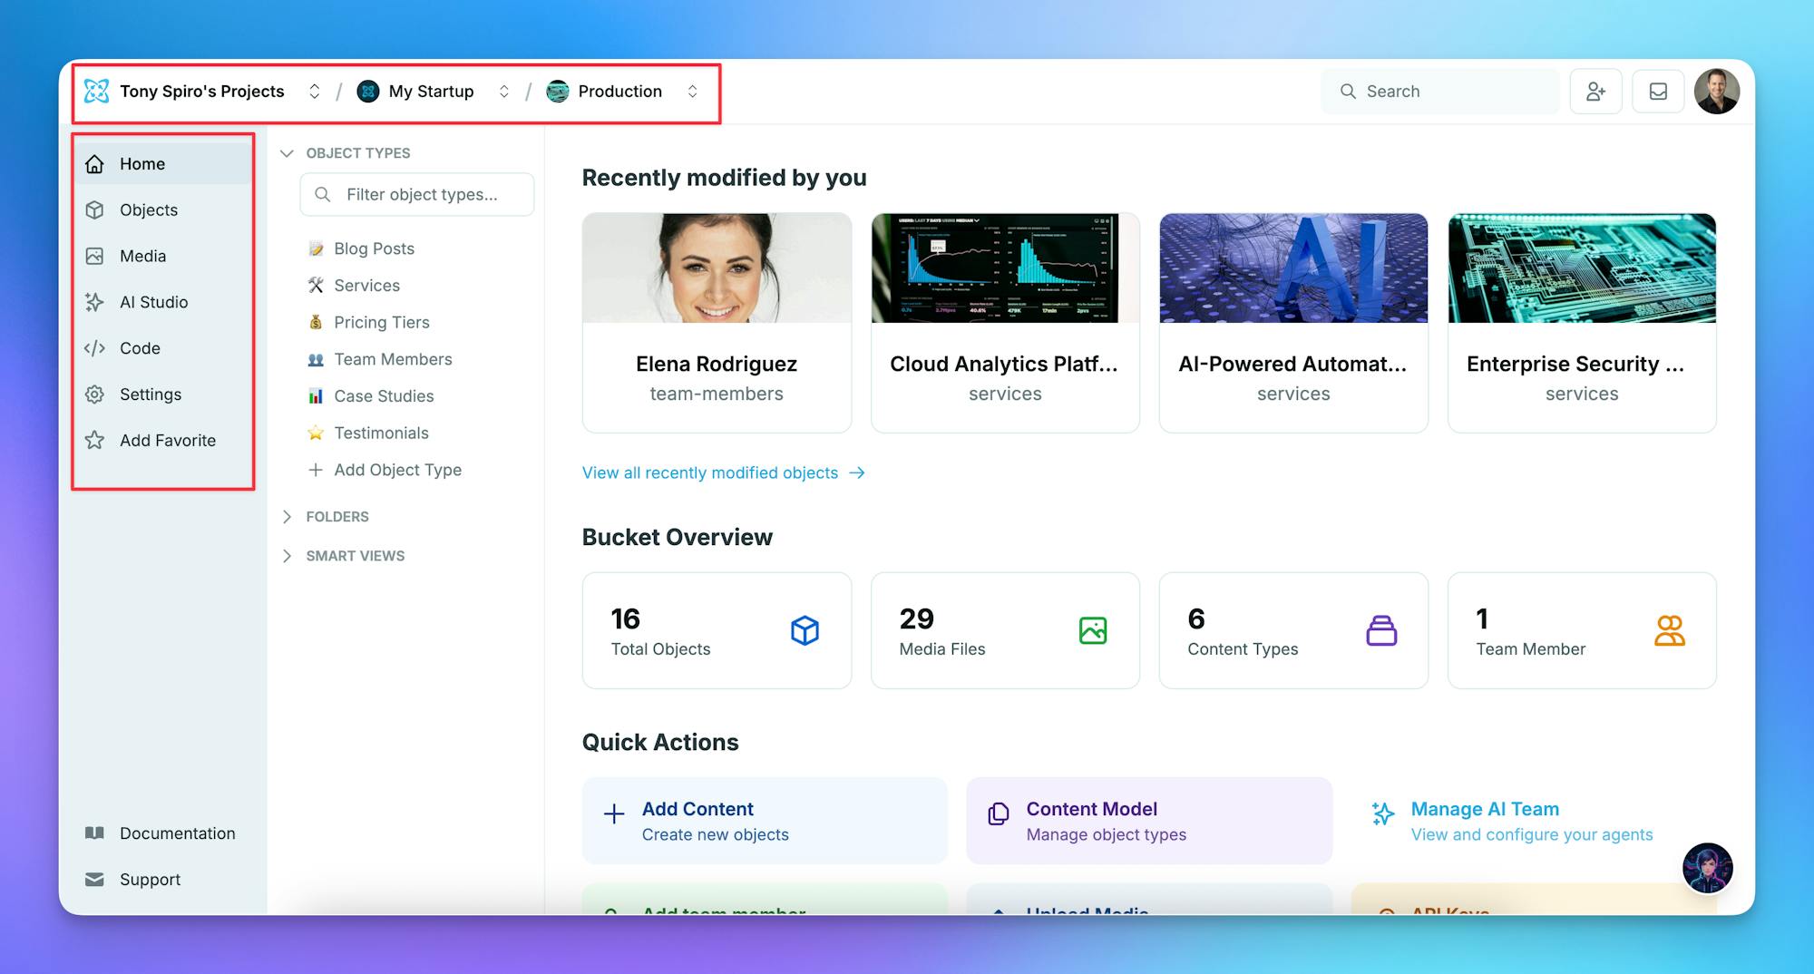Image resolution: width=1814 pixels, height=974 pixels.
Task: Click Add Favorite star item
Action: coord(167,441)
